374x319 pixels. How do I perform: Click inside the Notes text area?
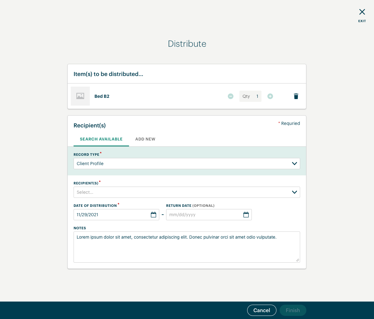tap(187, 247)
